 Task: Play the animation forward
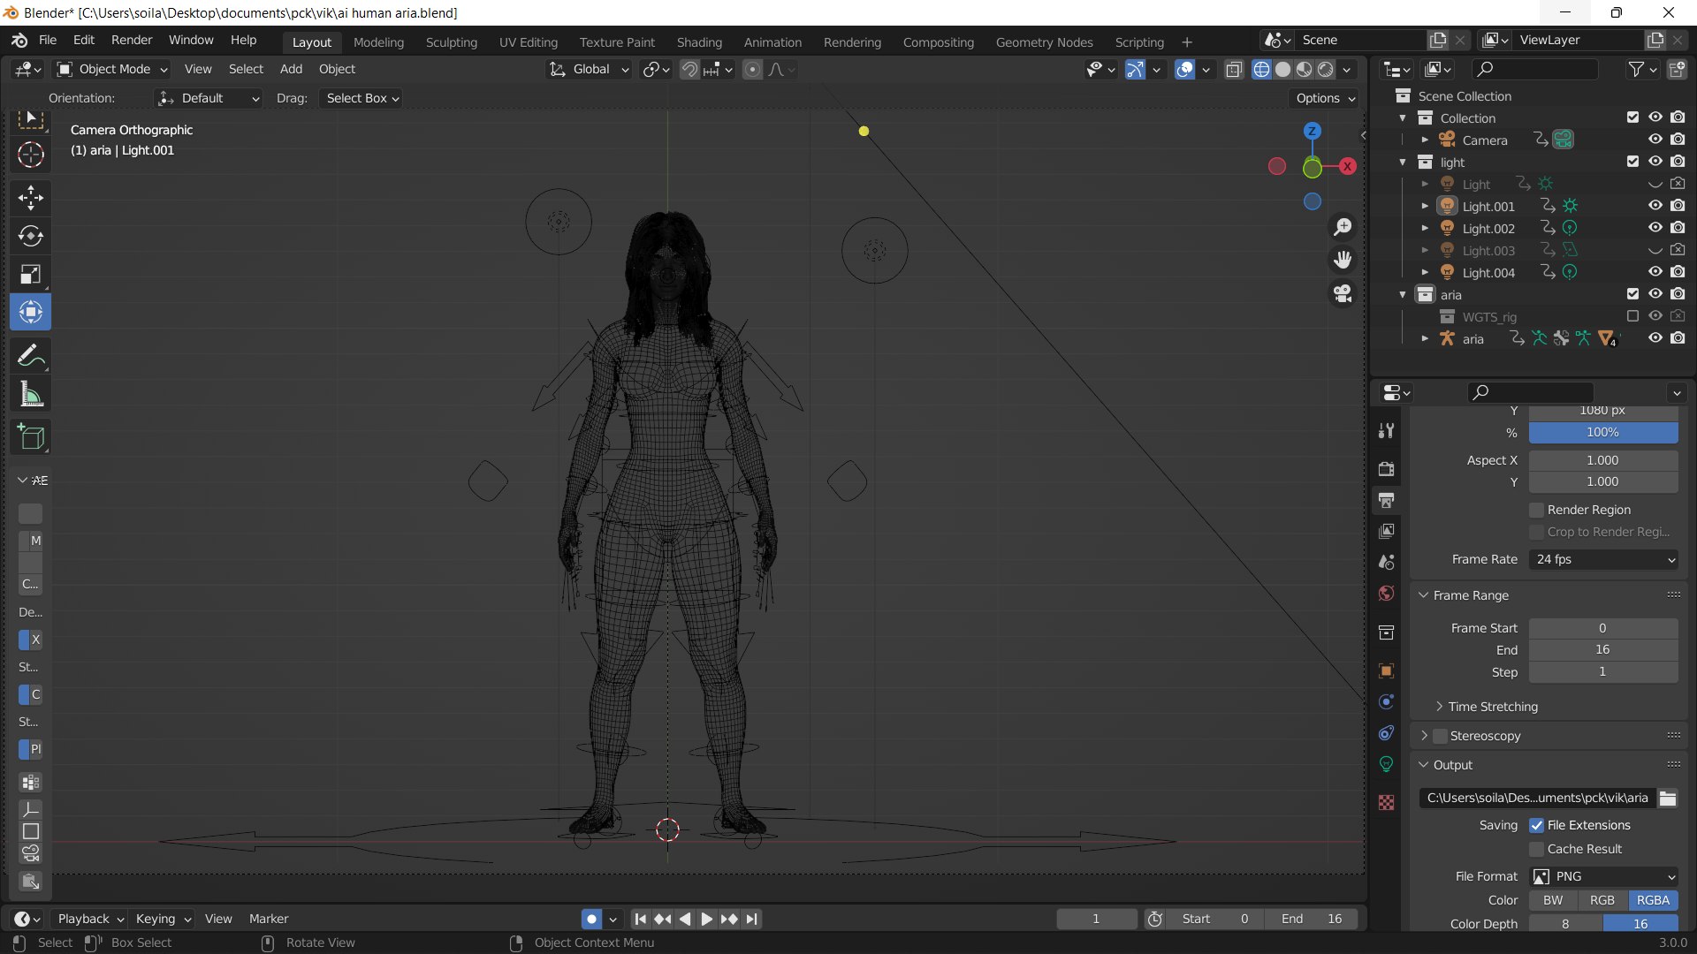pos(706,919)
